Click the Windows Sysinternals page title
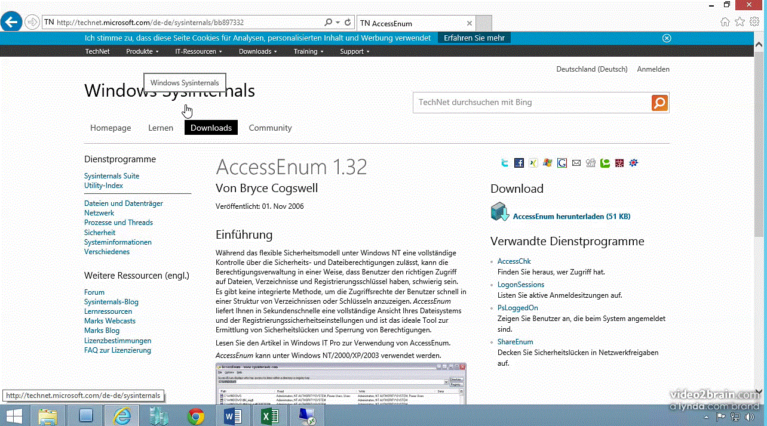 [170, 91]
